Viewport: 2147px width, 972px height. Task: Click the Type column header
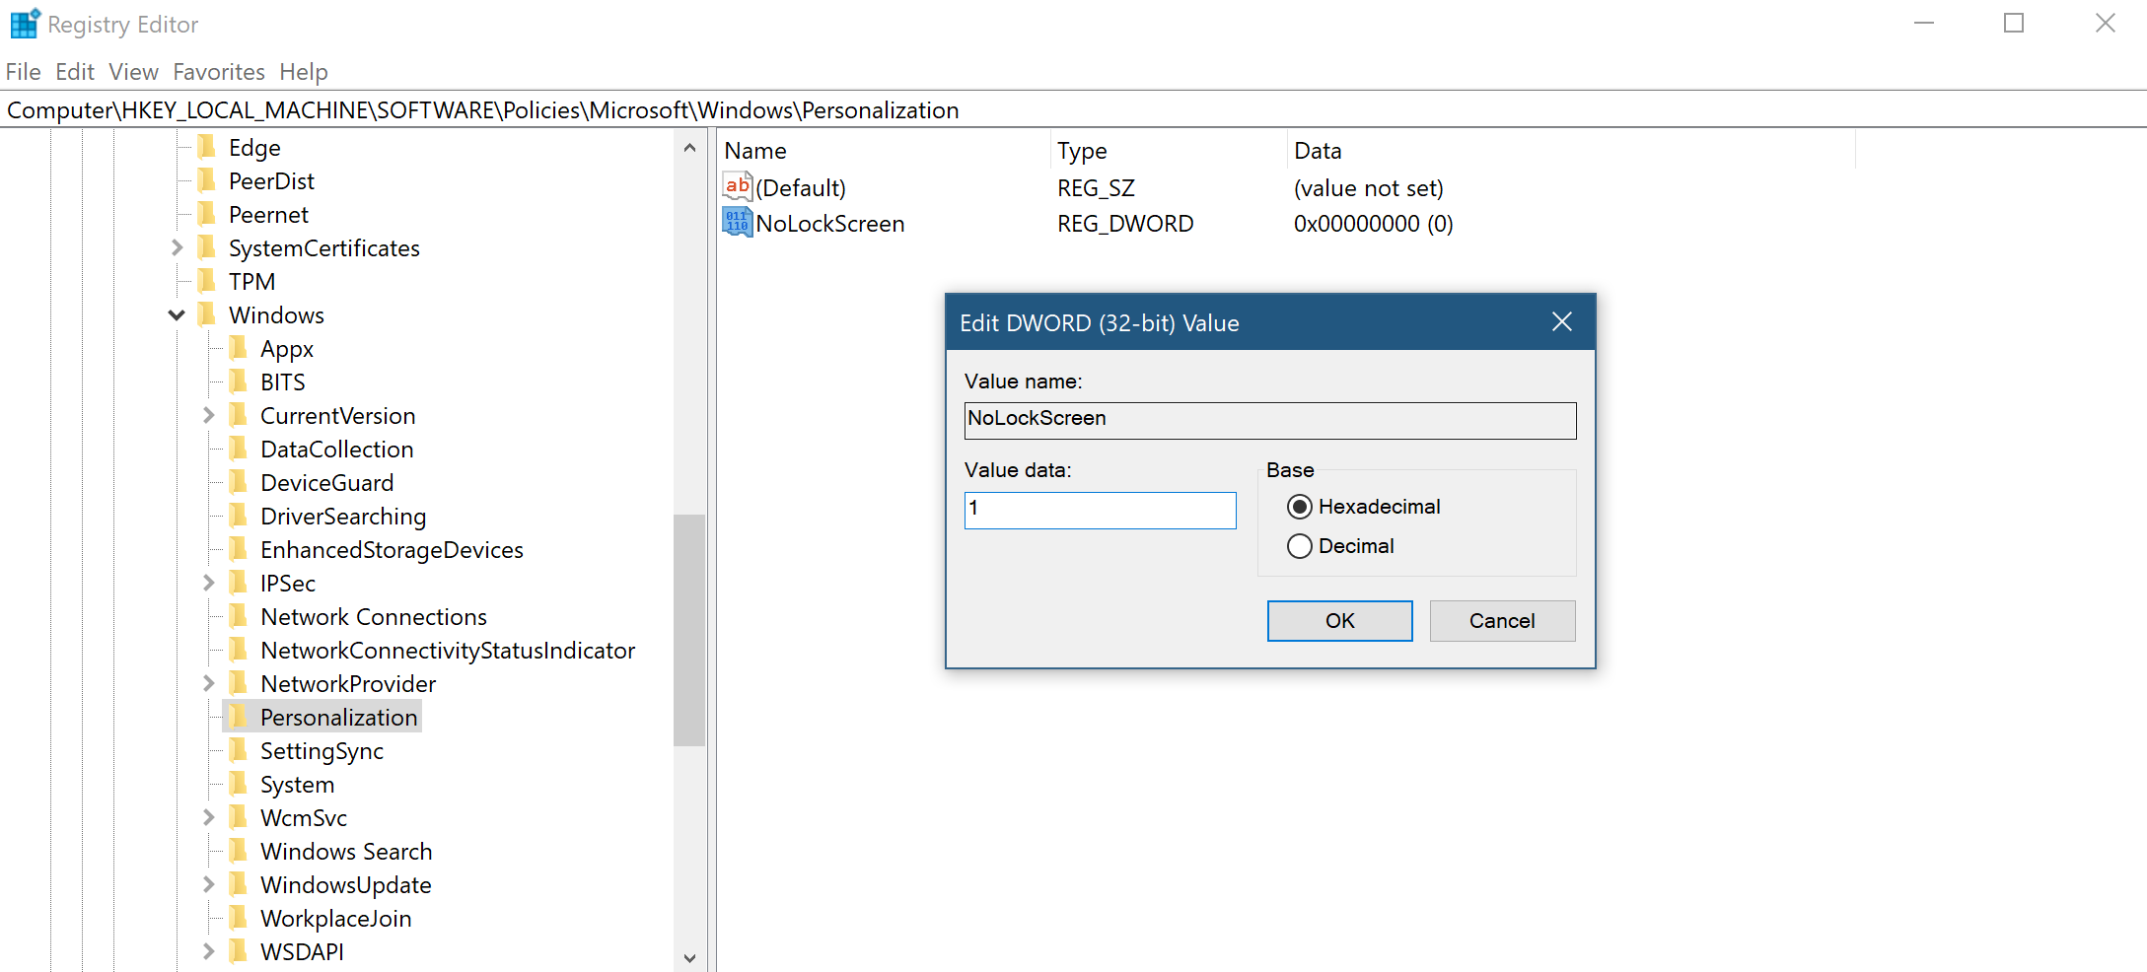click(x=1169, y=151)
